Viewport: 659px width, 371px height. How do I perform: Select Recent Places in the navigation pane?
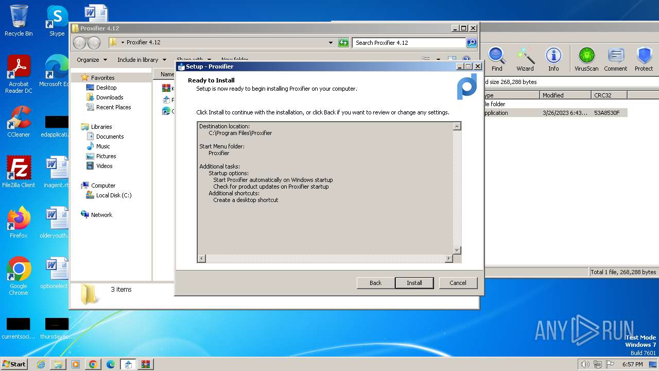113,107
